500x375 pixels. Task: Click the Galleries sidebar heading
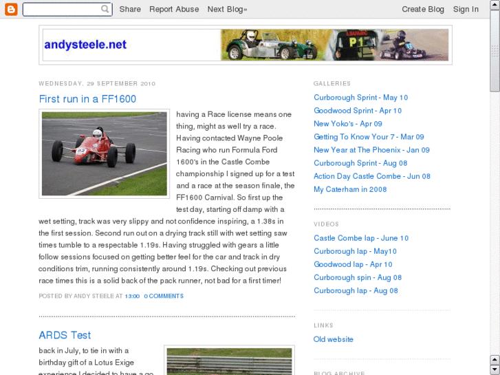click(332, 84)
